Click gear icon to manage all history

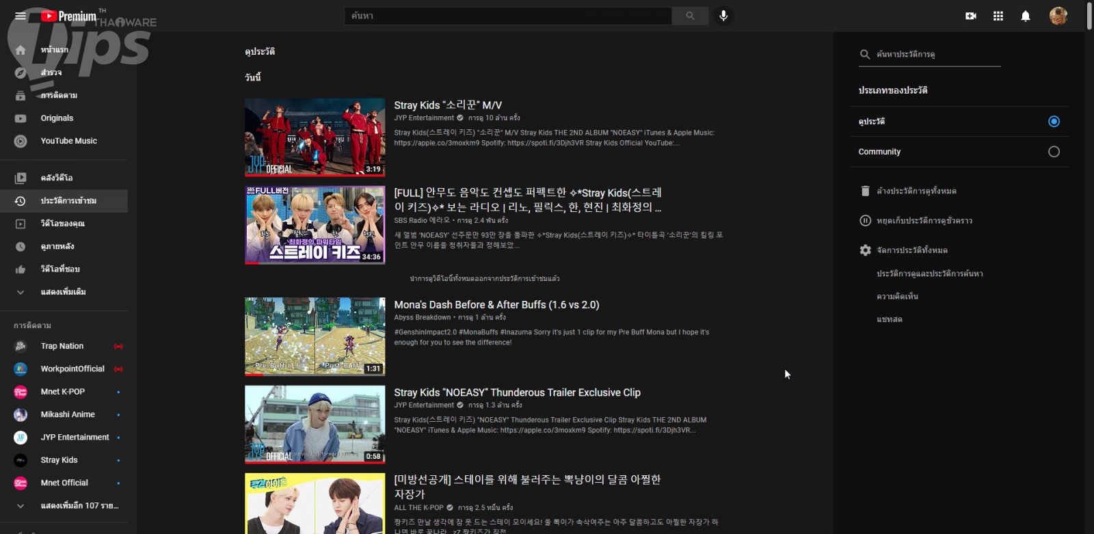tap(865, 250)
